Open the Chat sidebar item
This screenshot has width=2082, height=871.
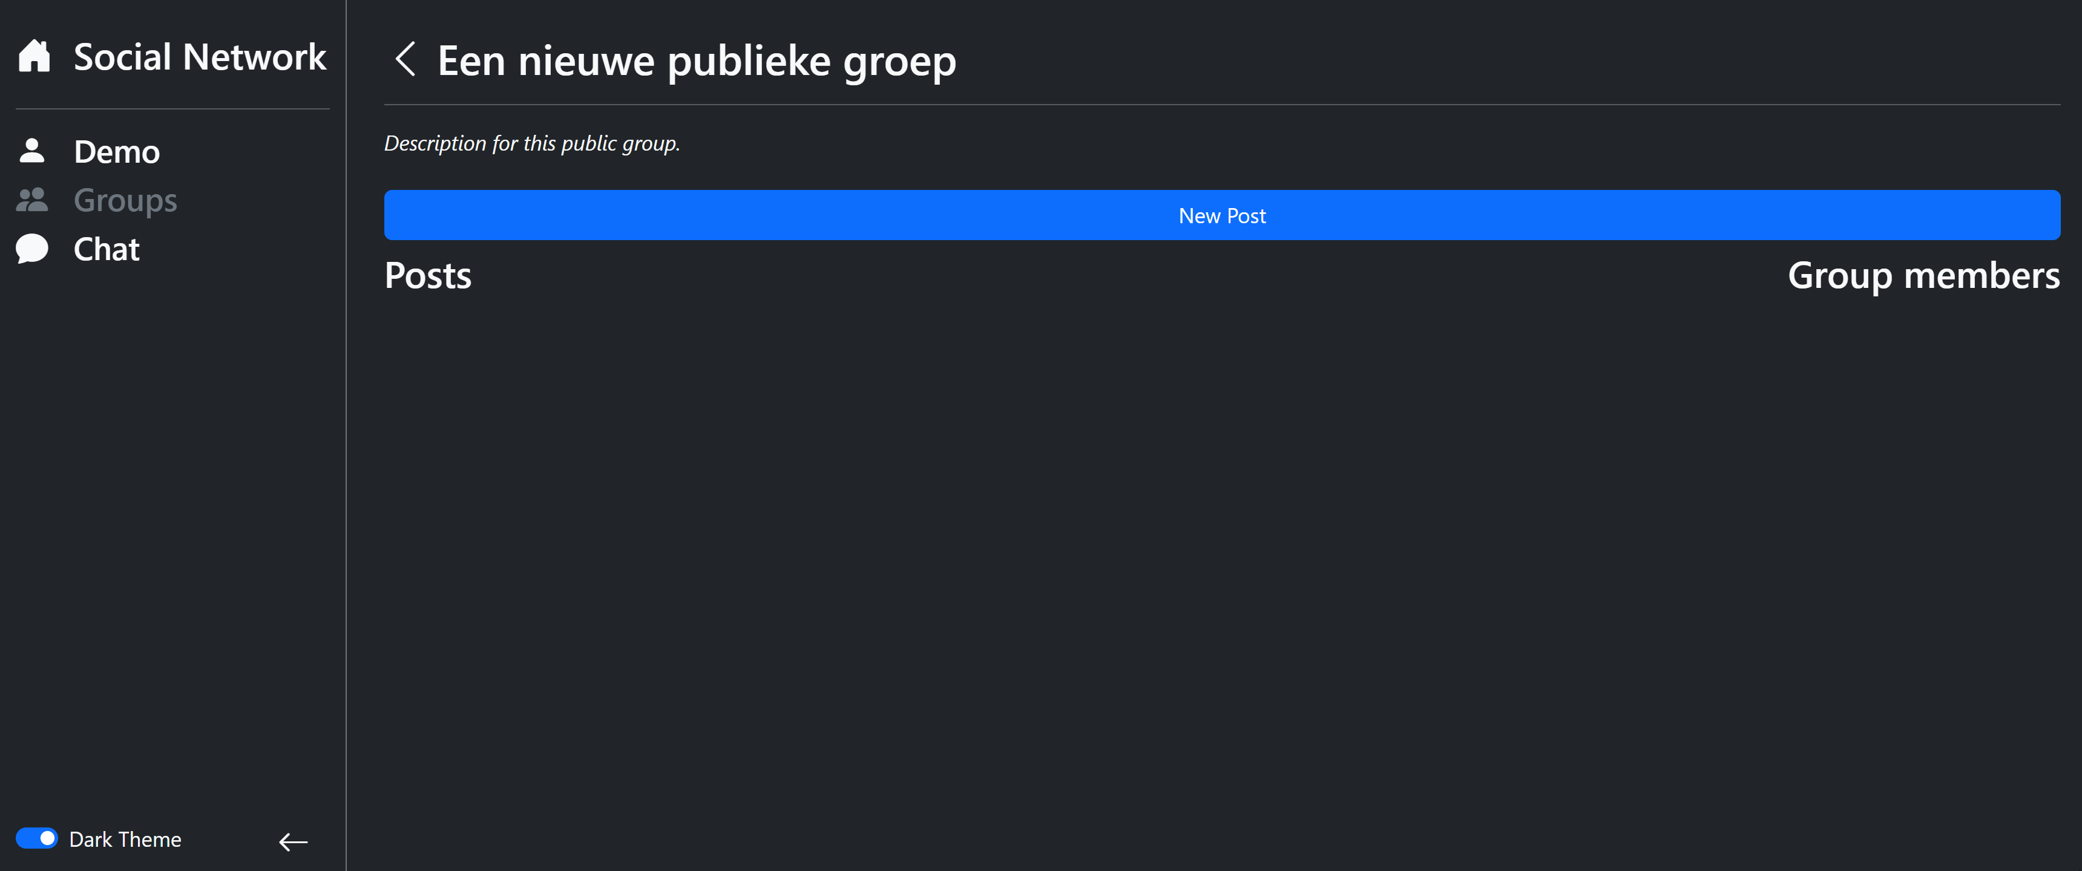[x=107, y=250]
